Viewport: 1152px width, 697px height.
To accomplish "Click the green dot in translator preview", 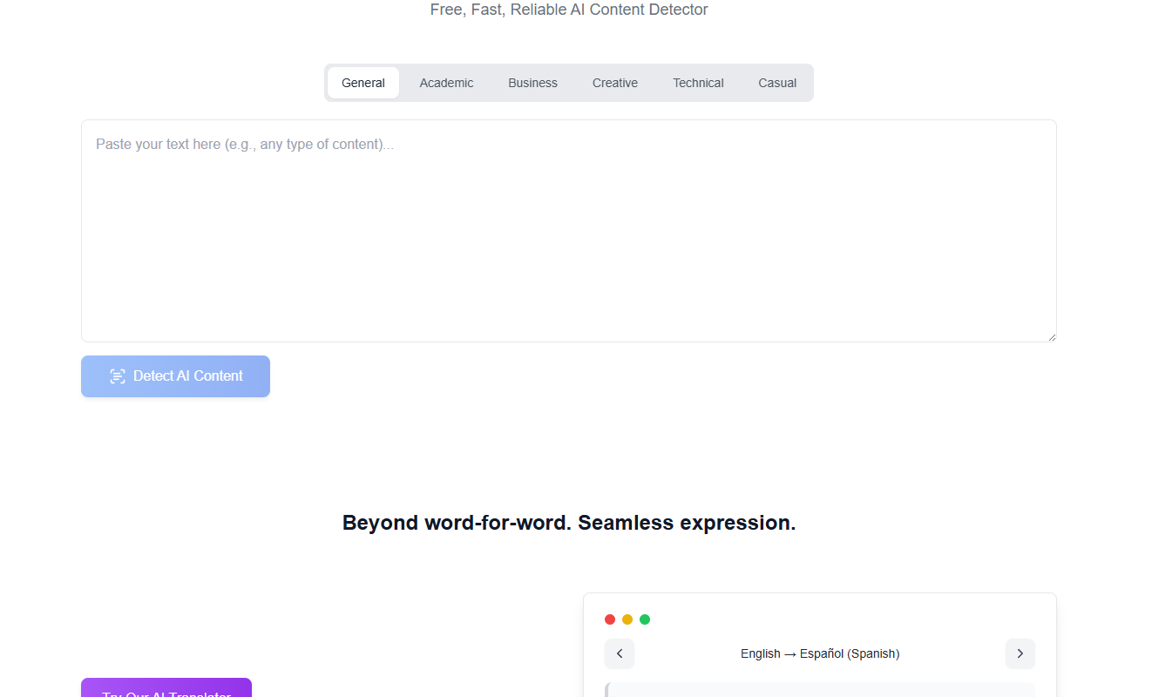I will [645, 619].
